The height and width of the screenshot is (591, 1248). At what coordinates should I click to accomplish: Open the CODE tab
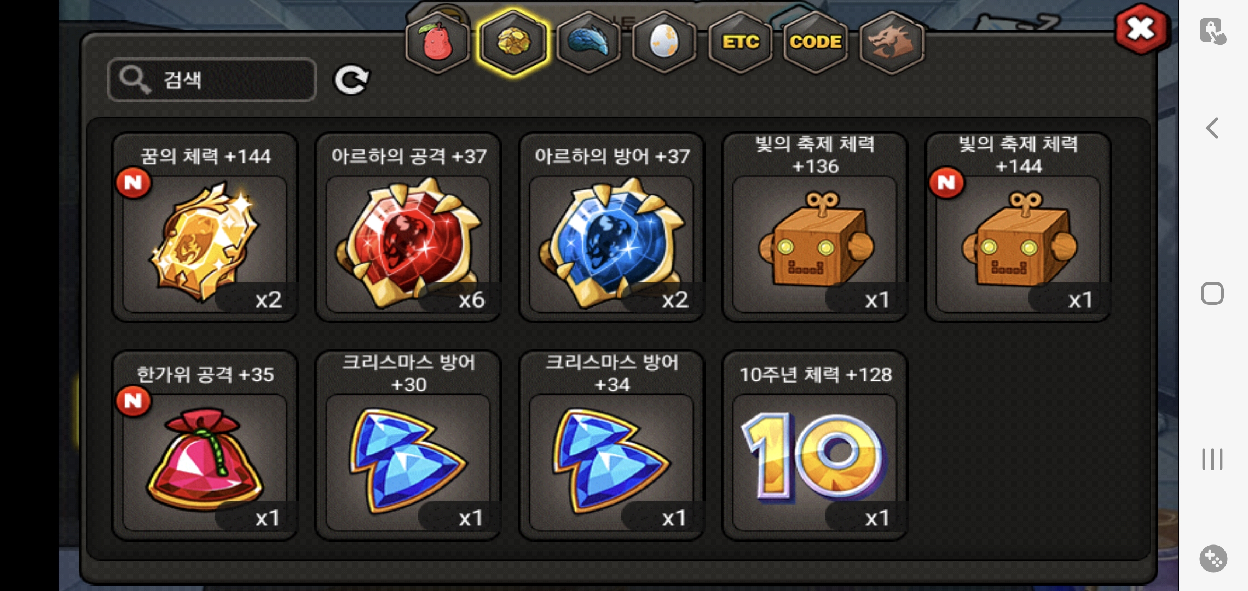click(816, 43)
